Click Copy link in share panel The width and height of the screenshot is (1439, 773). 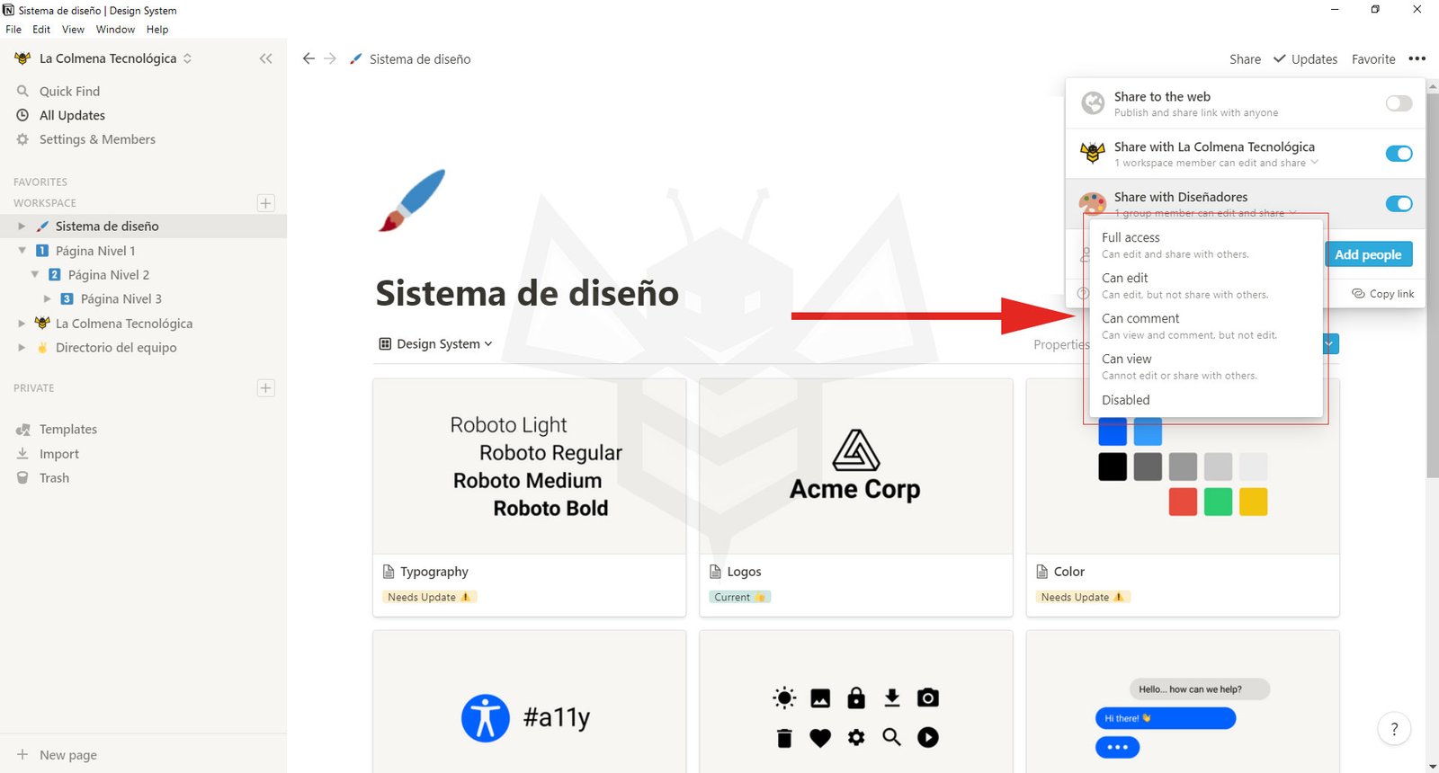point(1383,294)
